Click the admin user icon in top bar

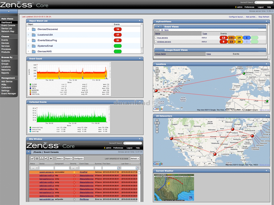coord(236,7)
